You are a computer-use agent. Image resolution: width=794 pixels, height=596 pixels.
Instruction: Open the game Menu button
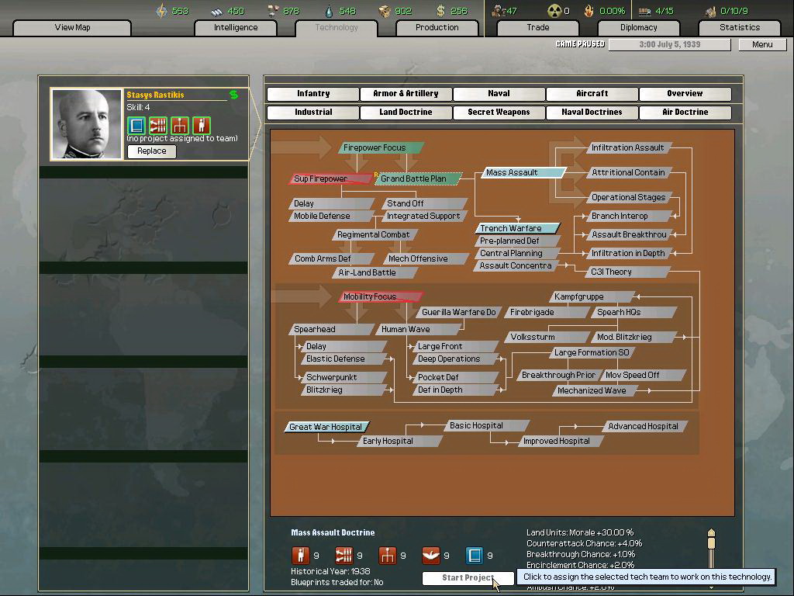(761, 44)
